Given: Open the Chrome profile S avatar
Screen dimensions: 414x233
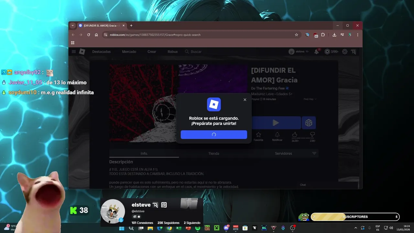Looking at the screenshot, I should pyautogui.click(x=350, y=35).
